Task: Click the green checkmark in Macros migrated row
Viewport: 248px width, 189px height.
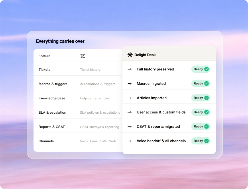Action: (x=206, y=84)
